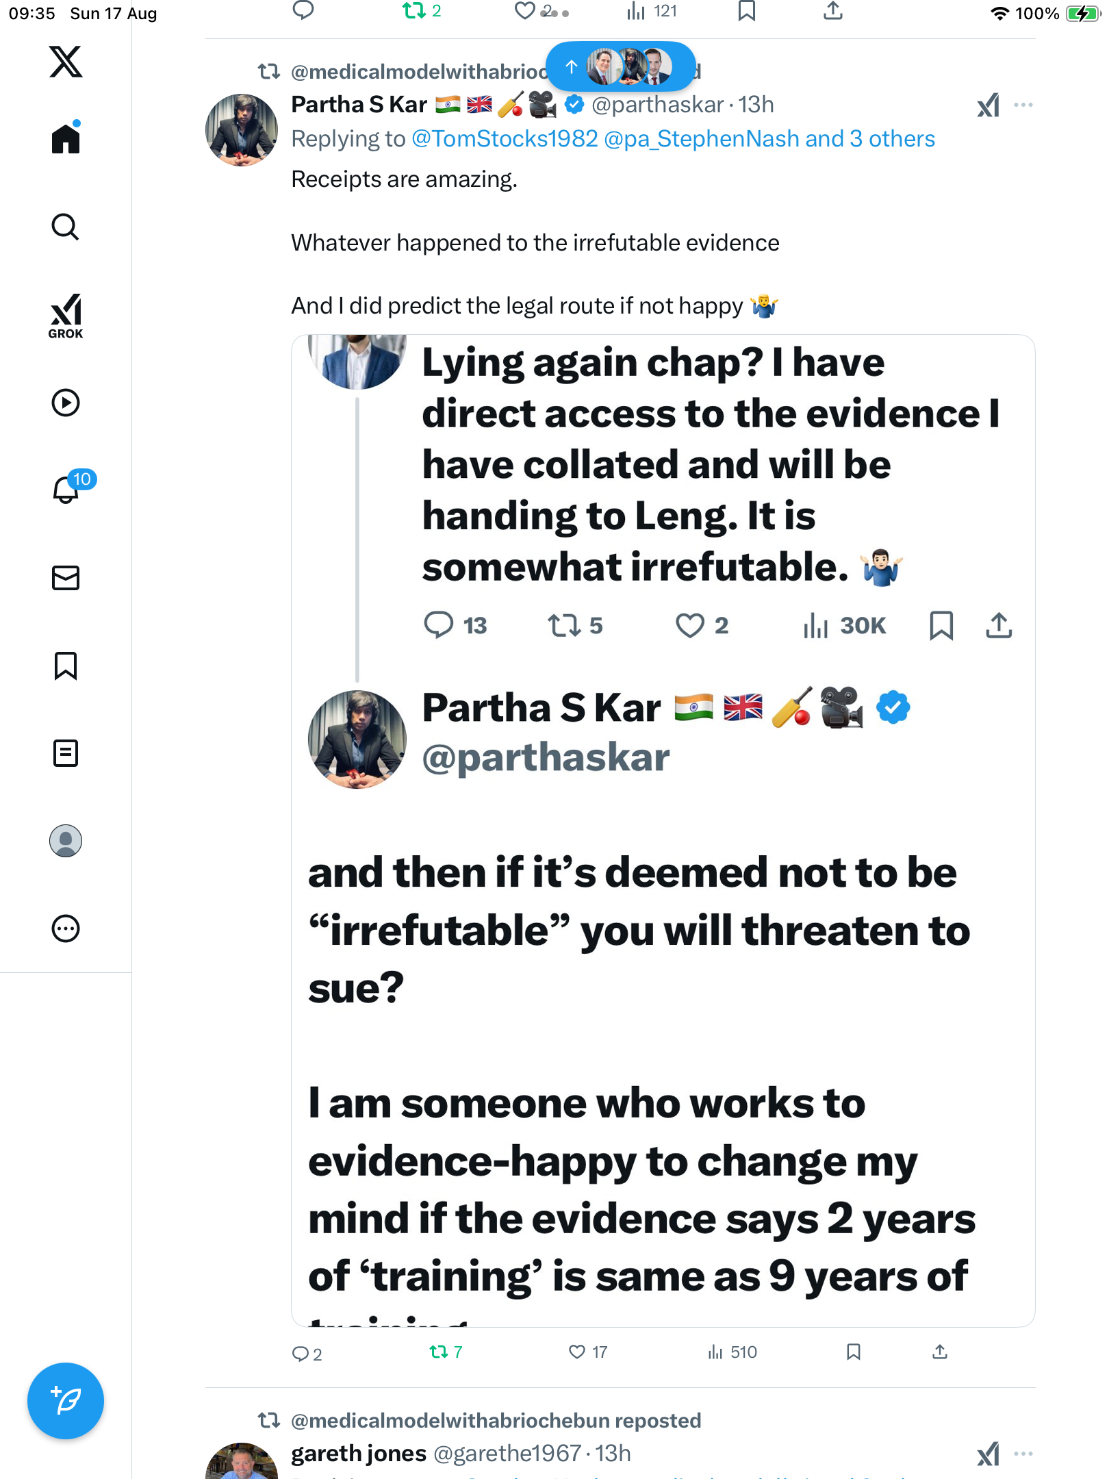Open more options on gareth jones's post
This screenshot has width=1109, height=1479.
click(1023, 1454)
